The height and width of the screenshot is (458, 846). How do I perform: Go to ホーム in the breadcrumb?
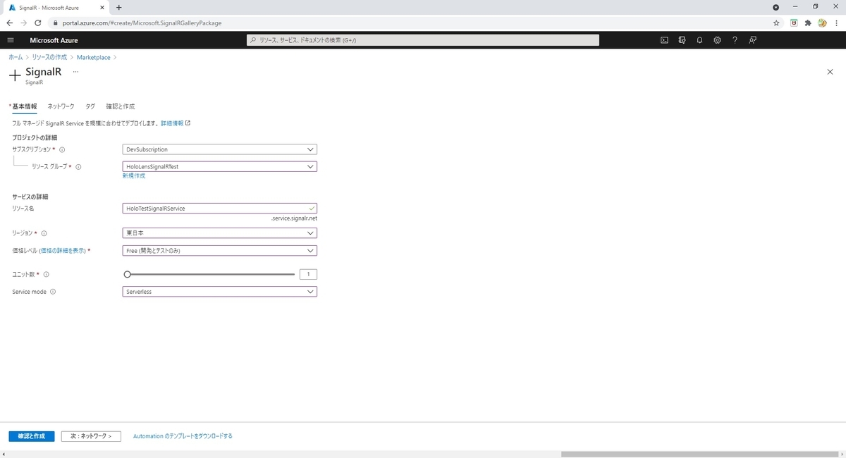coord(16,57)
